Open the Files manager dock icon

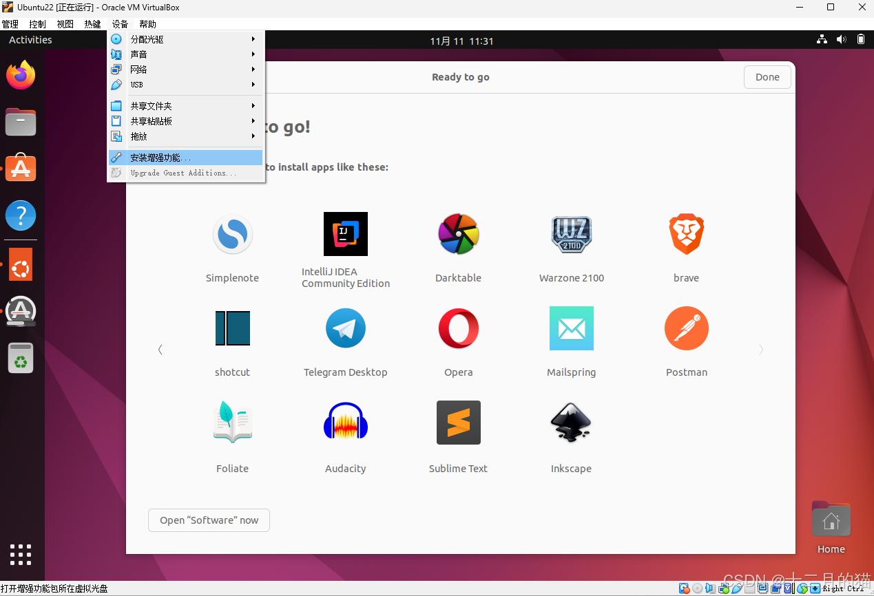tap(21, 122)
